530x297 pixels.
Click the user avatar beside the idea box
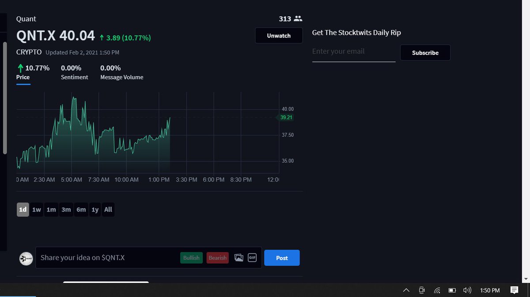[26, 259]
